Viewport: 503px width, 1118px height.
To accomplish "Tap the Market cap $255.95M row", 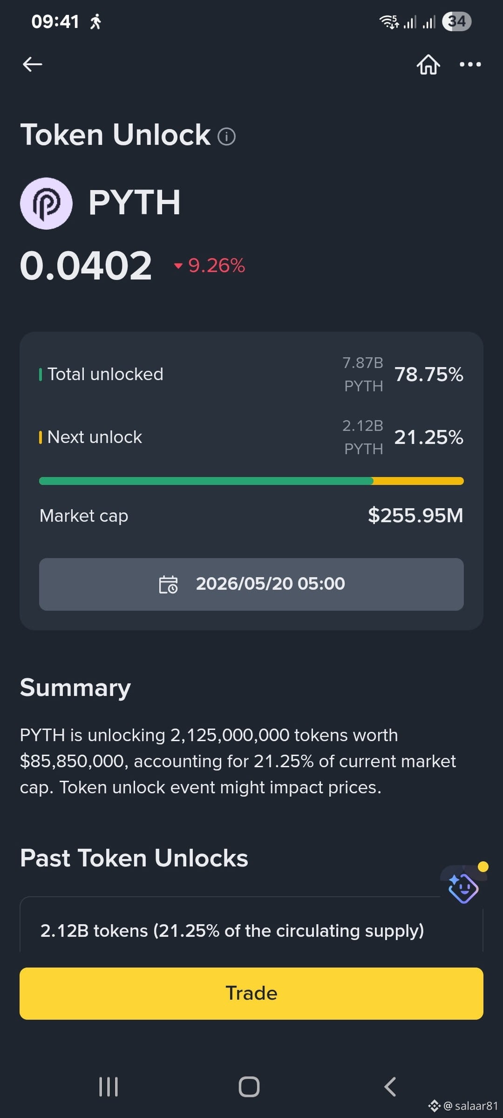I will (251, 516).
